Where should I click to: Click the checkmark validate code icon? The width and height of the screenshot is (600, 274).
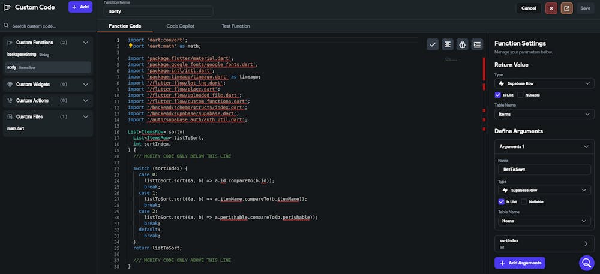433,44
